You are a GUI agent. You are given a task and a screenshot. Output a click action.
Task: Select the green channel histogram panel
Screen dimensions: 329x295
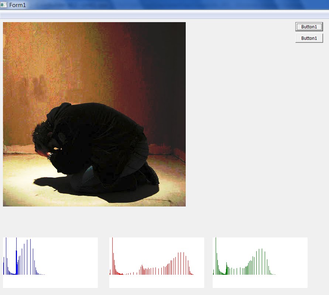pyautogui.click(x=260, y=263)
